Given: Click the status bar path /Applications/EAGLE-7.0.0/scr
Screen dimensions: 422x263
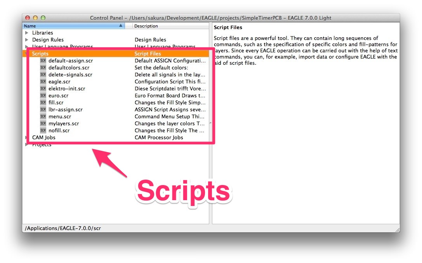Looking at the screenshot, I should tap(63, 228).
